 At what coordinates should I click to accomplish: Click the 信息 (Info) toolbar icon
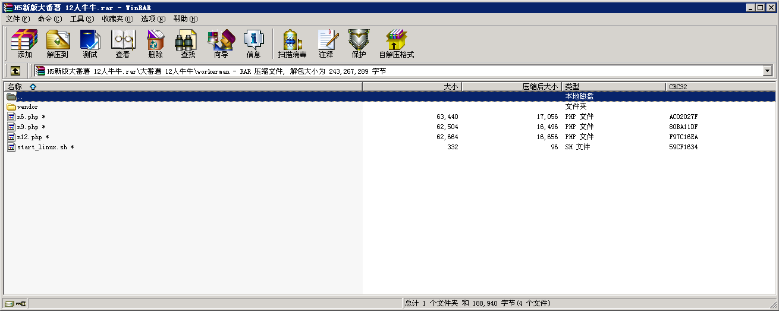click(x=253, y=43)
